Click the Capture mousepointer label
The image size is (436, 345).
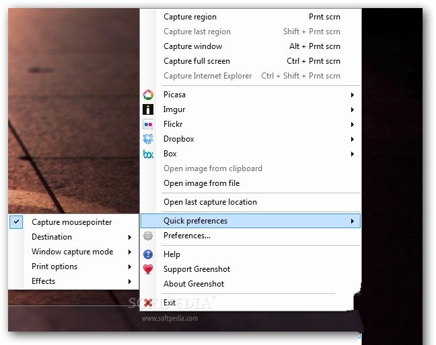coord(72,222)
